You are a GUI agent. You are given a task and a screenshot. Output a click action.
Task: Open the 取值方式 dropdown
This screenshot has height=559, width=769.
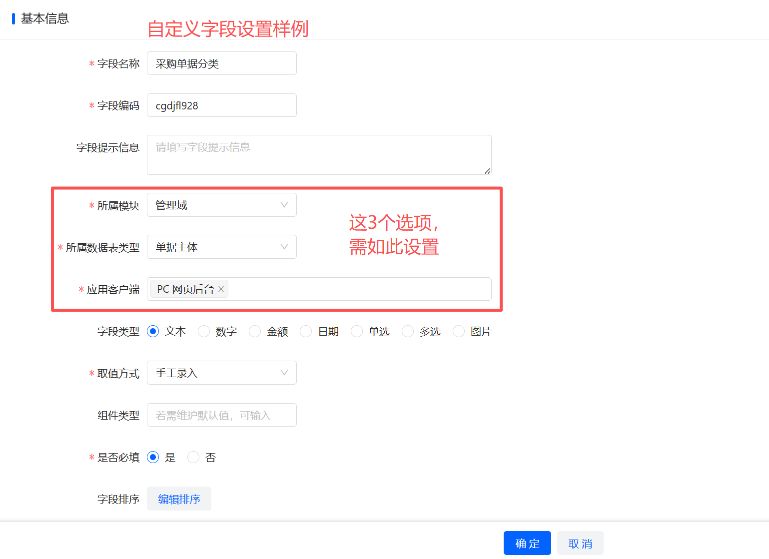[x=222, y=373]
